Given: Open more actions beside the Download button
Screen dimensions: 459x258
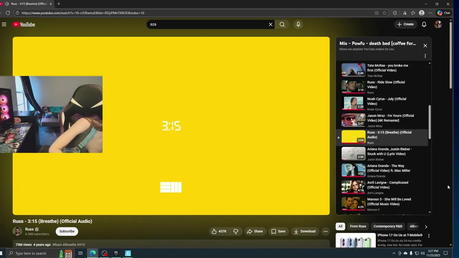Looking at the screenshot, I should coord(325,231).
